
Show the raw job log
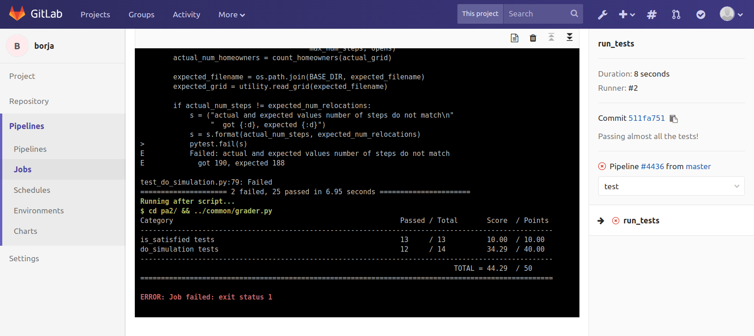coord(515,38)
